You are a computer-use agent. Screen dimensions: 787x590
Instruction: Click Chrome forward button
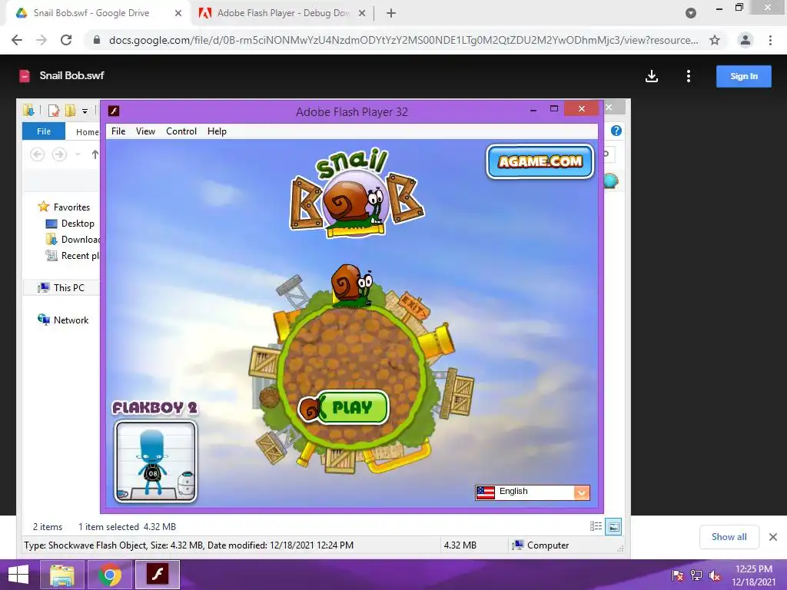(x=42, y=40)
